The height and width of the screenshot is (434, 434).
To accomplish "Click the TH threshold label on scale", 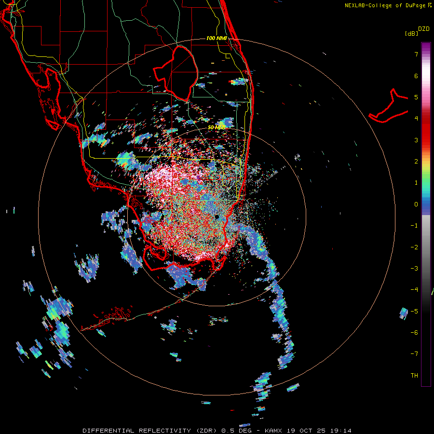I will pyautogui.click(x=414, y=376).
